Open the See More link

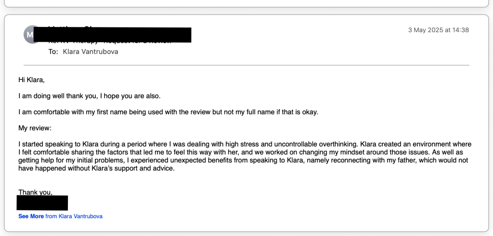coord(31,216)
